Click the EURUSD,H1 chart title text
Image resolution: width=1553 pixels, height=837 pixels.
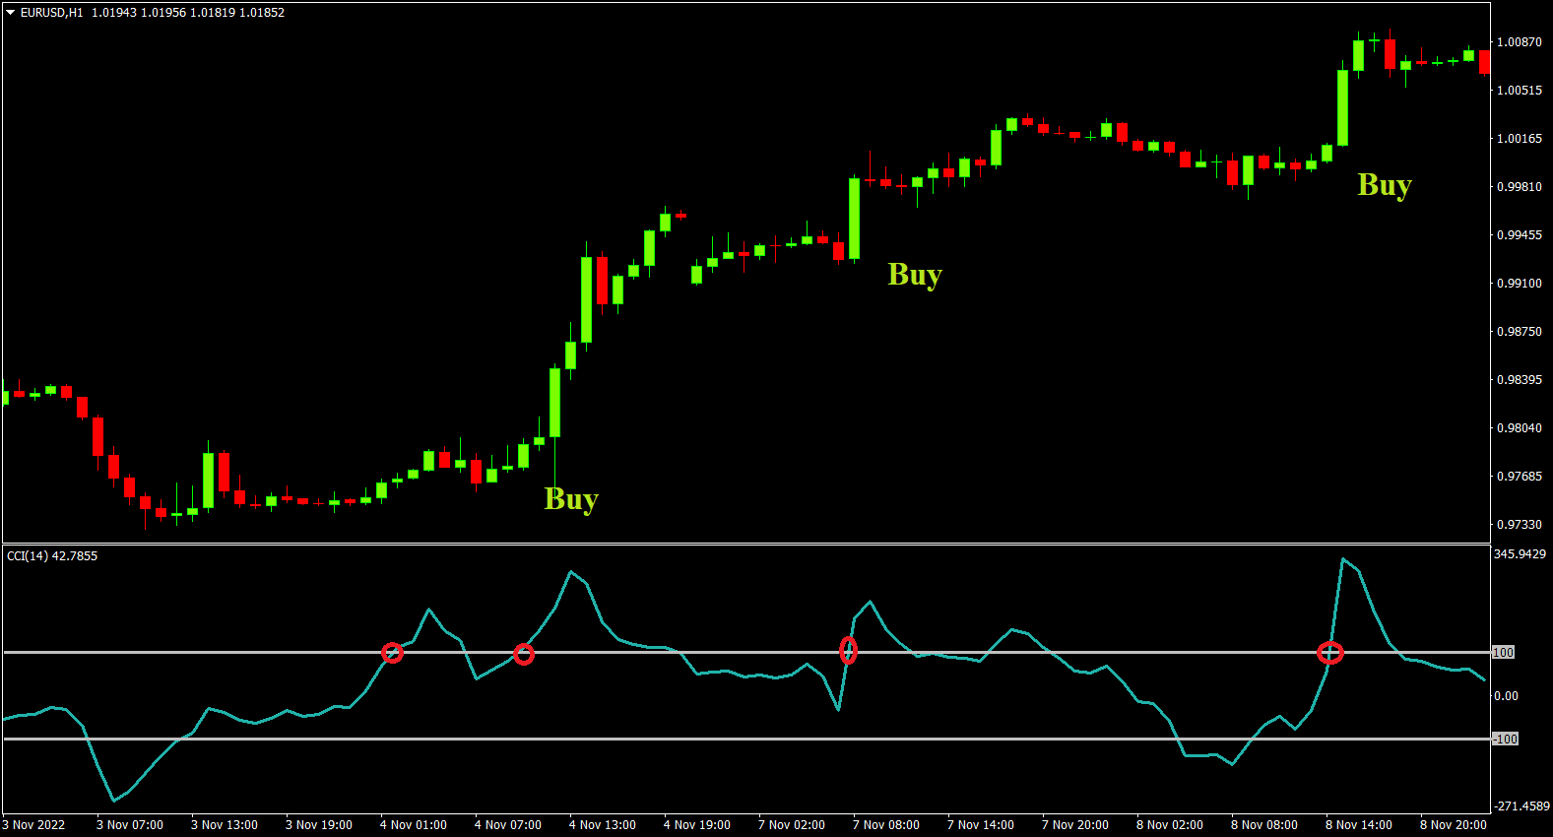[x=51, y=13]
